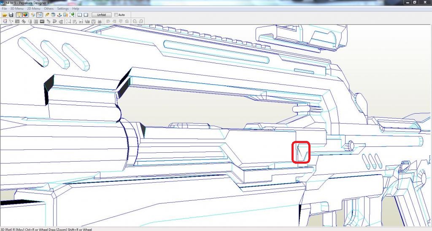Click the title text 'h4 br 5 - Pepakura Designer 3'

27,3
